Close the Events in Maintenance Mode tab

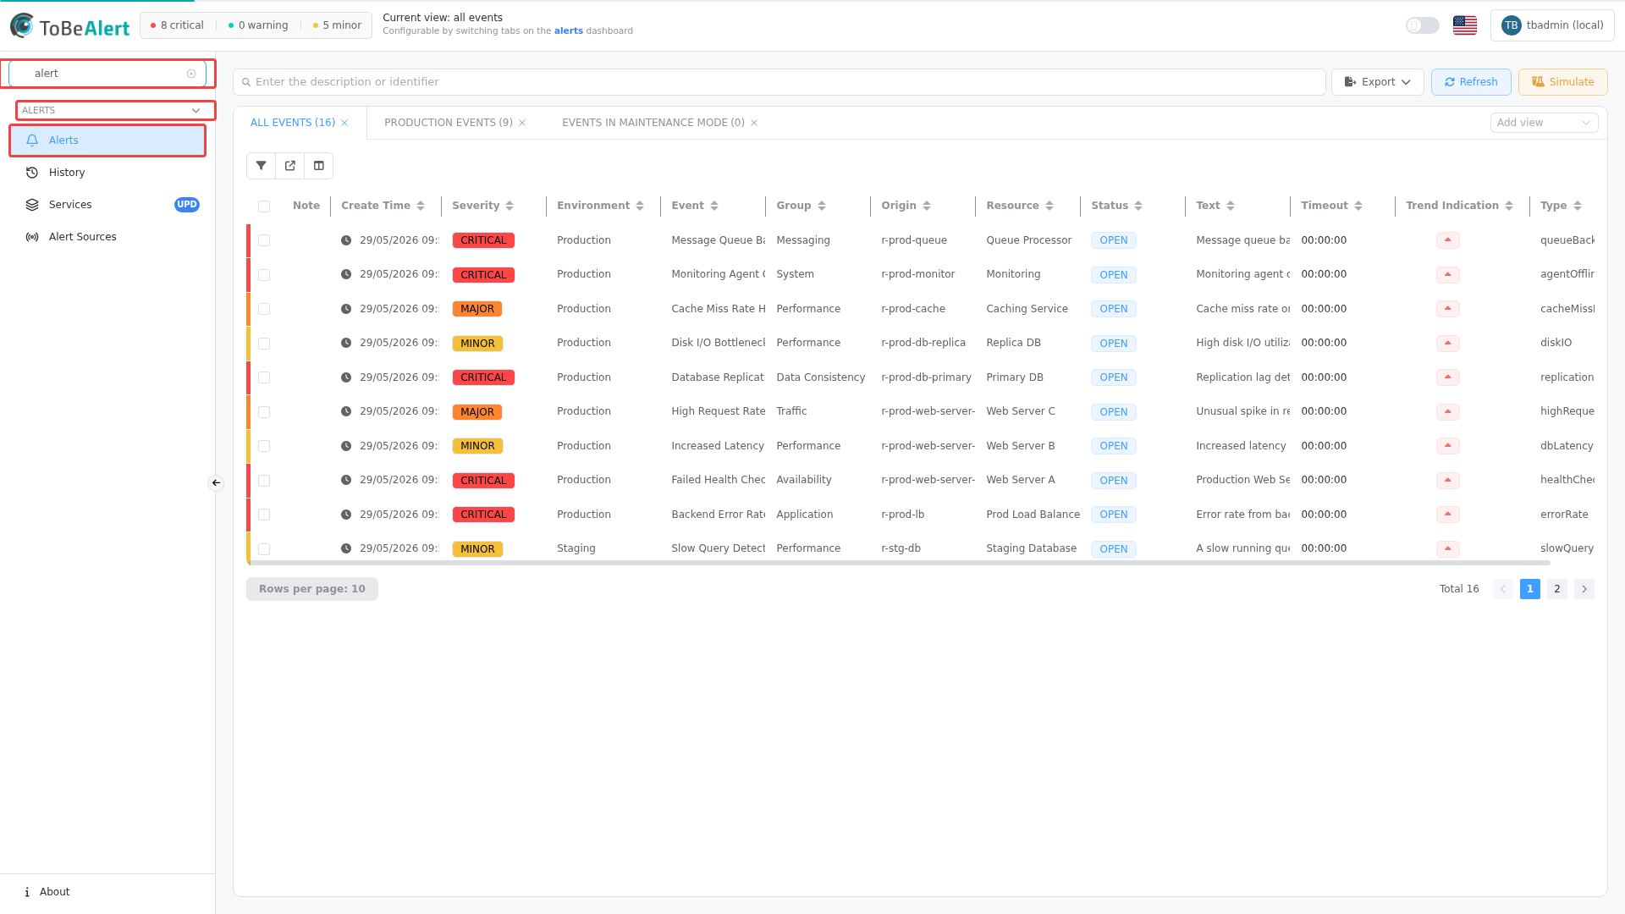(754, 124)
